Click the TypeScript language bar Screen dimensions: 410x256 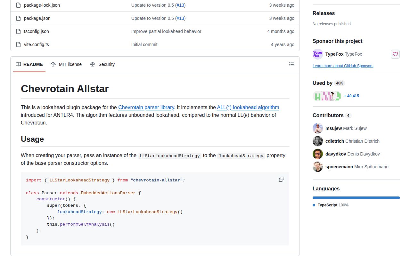tap(356, 198)
